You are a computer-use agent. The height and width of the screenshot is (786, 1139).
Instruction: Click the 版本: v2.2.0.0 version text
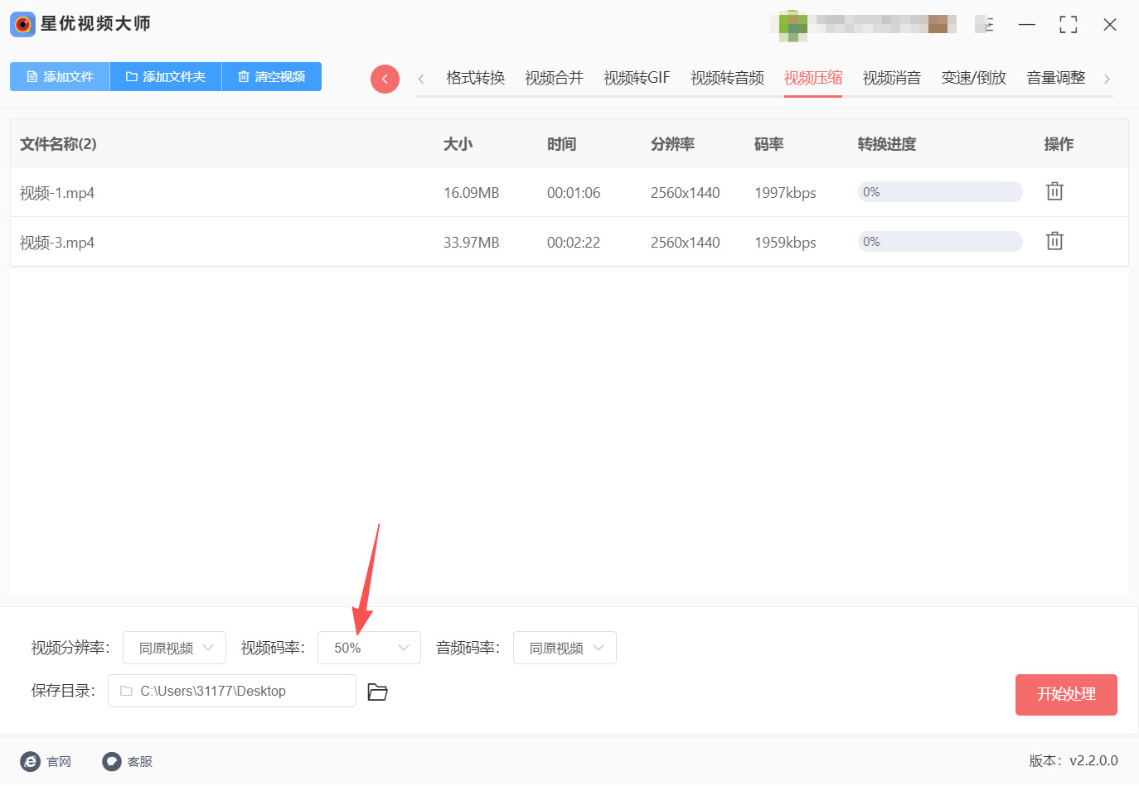(x=1074, y=760)
